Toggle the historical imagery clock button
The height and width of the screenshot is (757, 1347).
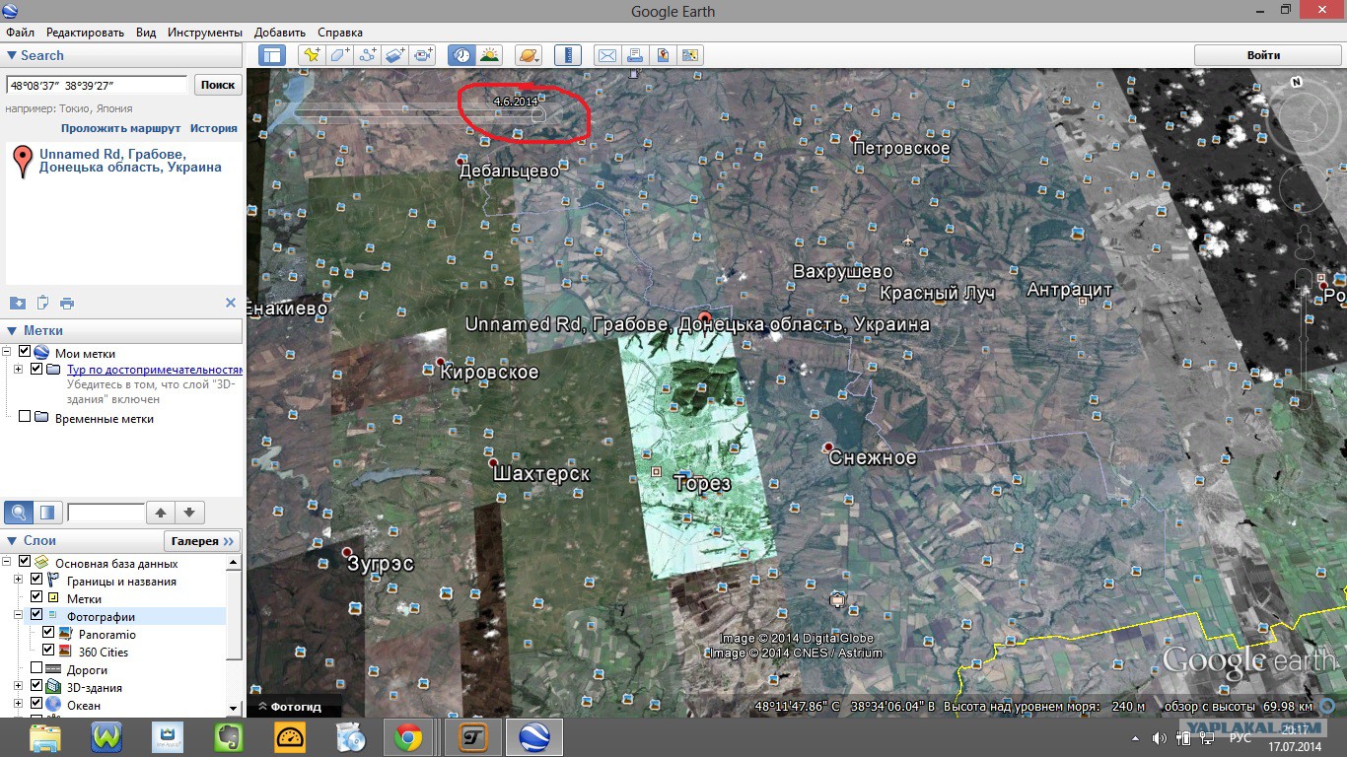coord(461,55)
